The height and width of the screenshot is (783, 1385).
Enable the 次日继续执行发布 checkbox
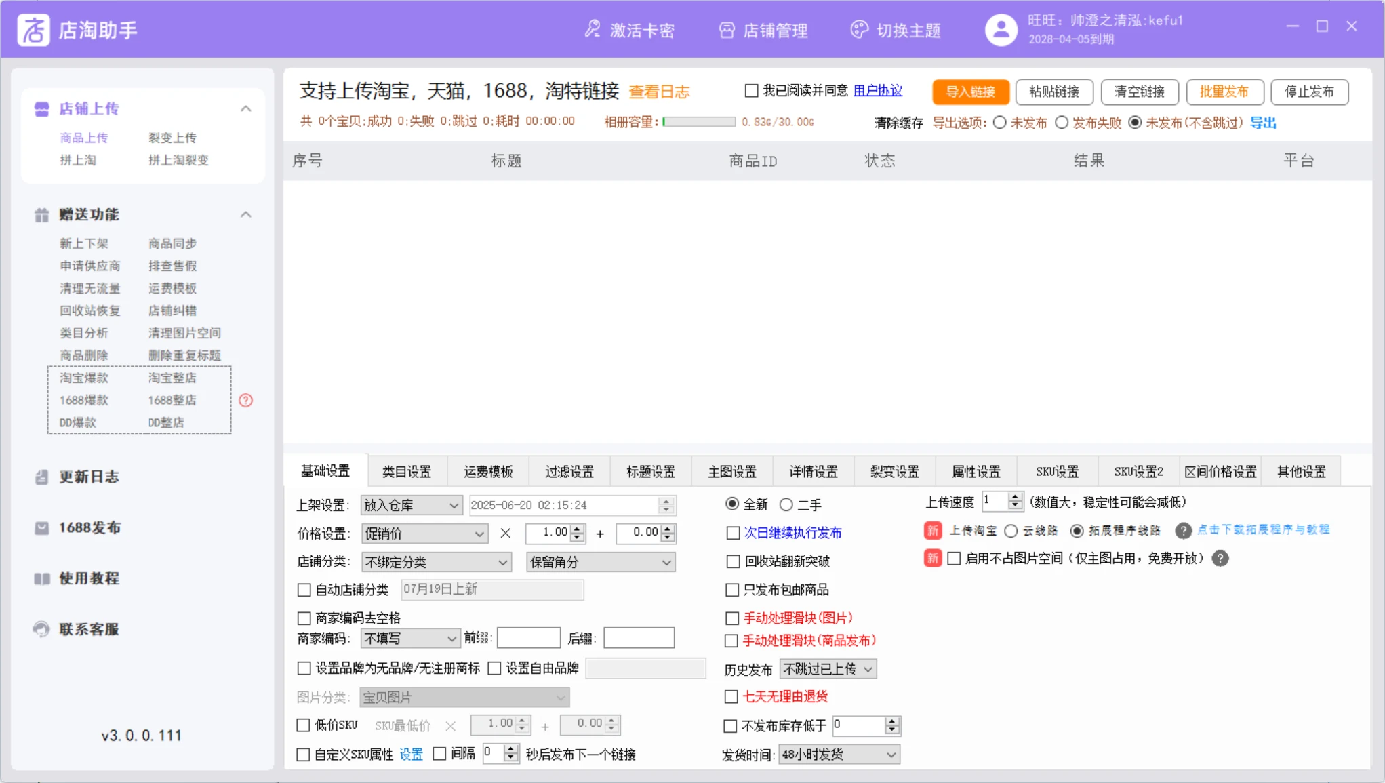pos(733,533)
